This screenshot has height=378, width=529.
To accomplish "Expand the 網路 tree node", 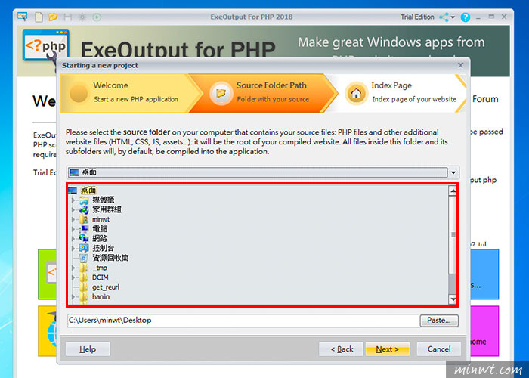I will 73,239.
